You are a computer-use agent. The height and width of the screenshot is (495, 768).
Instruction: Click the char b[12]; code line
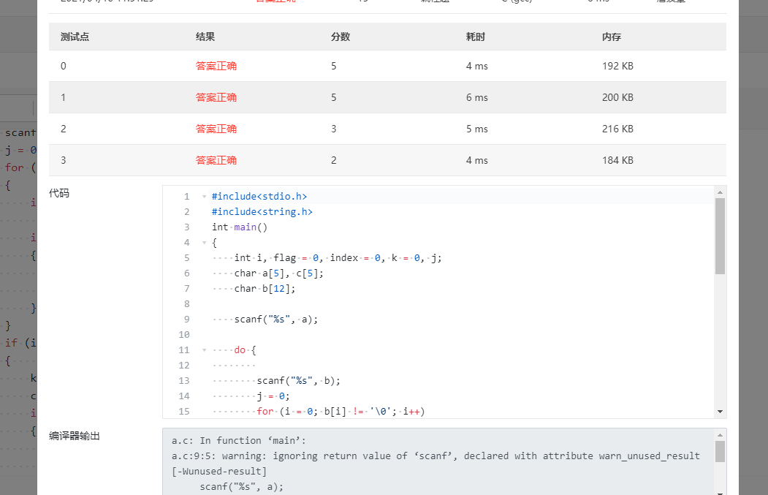265,289
